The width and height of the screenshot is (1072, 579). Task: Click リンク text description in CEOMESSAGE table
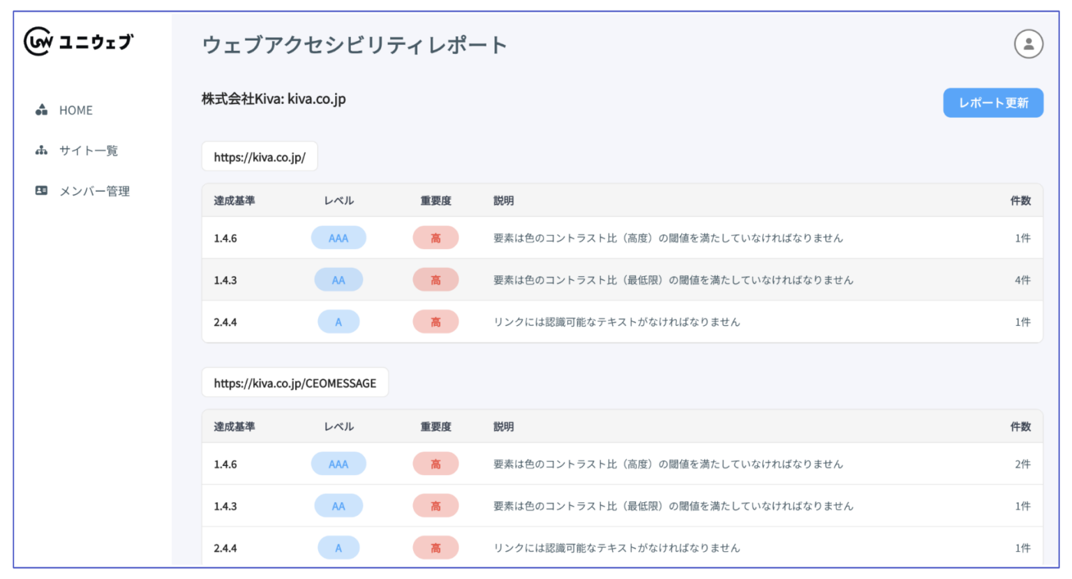coord(617,548)
